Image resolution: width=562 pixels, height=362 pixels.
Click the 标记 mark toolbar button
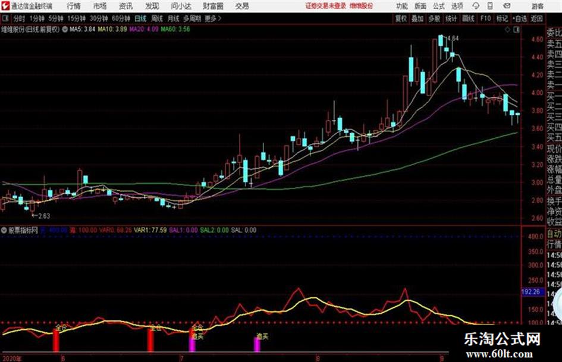[x=502, y=18]
